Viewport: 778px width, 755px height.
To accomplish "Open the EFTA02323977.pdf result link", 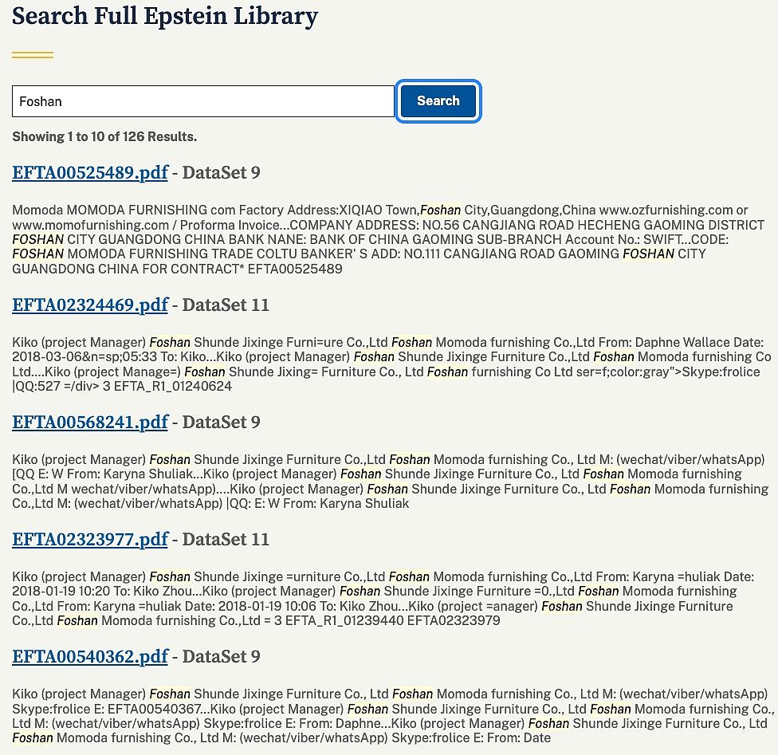I will pos(90,539).
